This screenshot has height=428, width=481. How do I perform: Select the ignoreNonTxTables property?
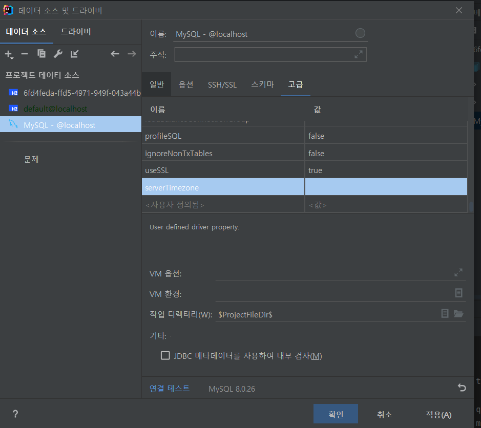[x=223, y=153]
